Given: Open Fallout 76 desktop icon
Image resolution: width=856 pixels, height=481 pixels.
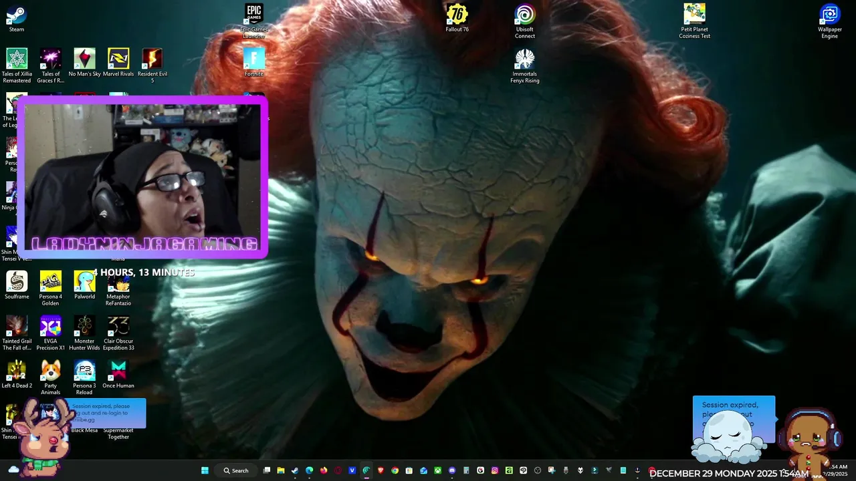Looking at the screenshot, I should [x=457, y=17].
